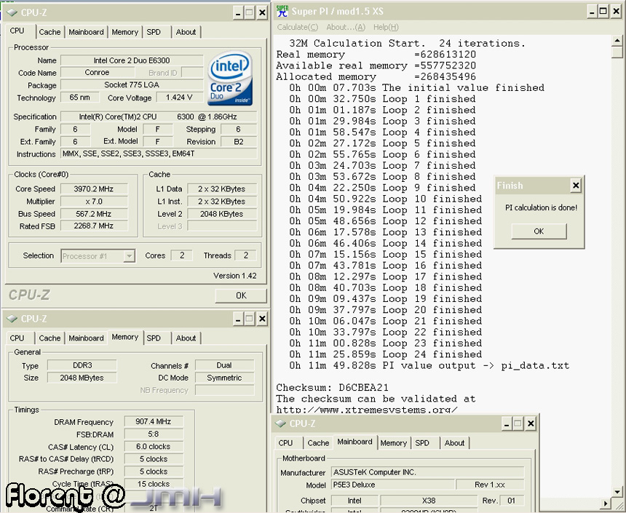
Task: Click the Manufacturer value ASUSTeK Computer INC.
Action: pos(427,472)
